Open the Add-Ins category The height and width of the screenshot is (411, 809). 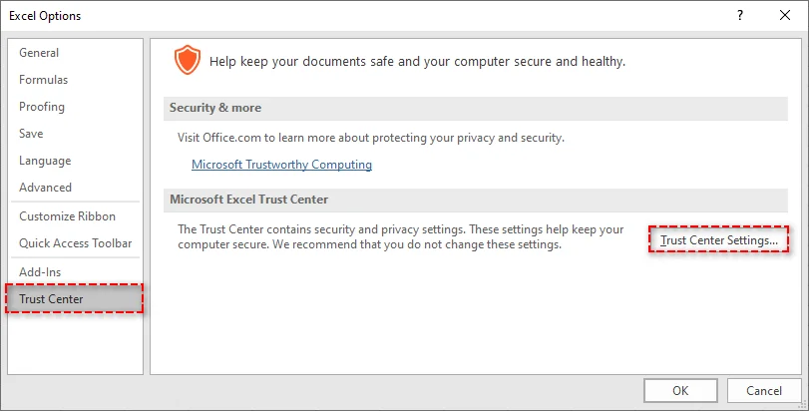[x=41, y=272]
